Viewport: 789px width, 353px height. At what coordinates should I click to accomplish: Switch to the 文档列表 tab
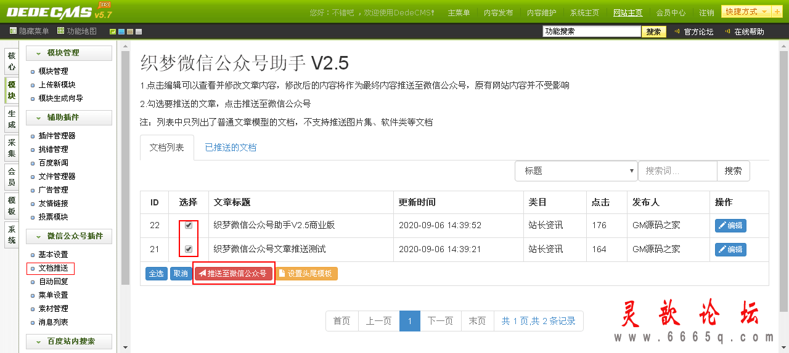pos(167,148)
